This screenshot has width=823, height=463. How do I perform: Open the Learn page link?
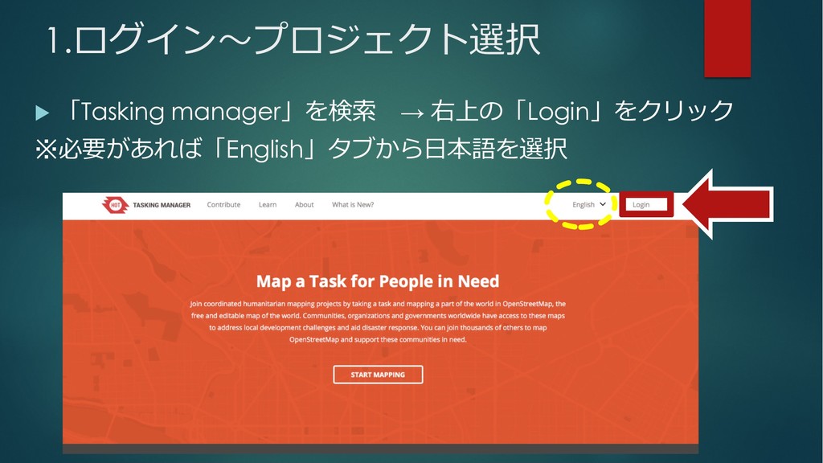pyautogui.click(x=268, y=205)
